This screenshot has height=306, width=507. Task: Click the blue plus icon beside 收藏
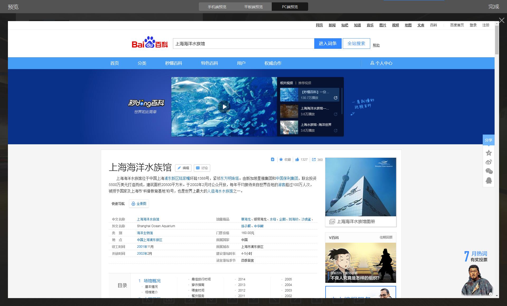point(273,159)
